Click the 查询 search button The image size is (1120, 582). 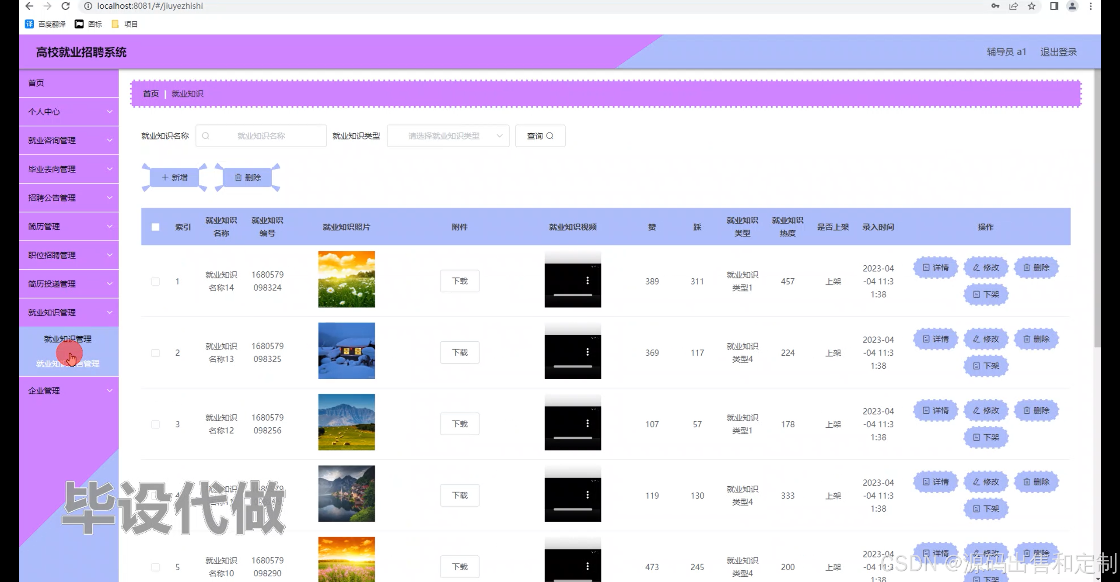pyautogui.click(x=540, y=136)
